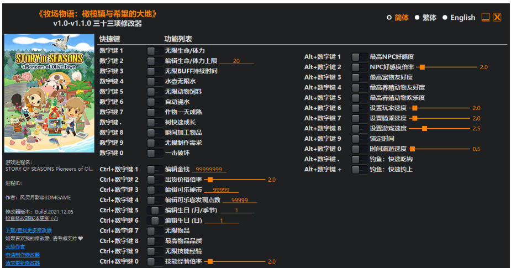The image size is (511, 268).
Task: Minimize the trainer window
Action: coord(486,17)
